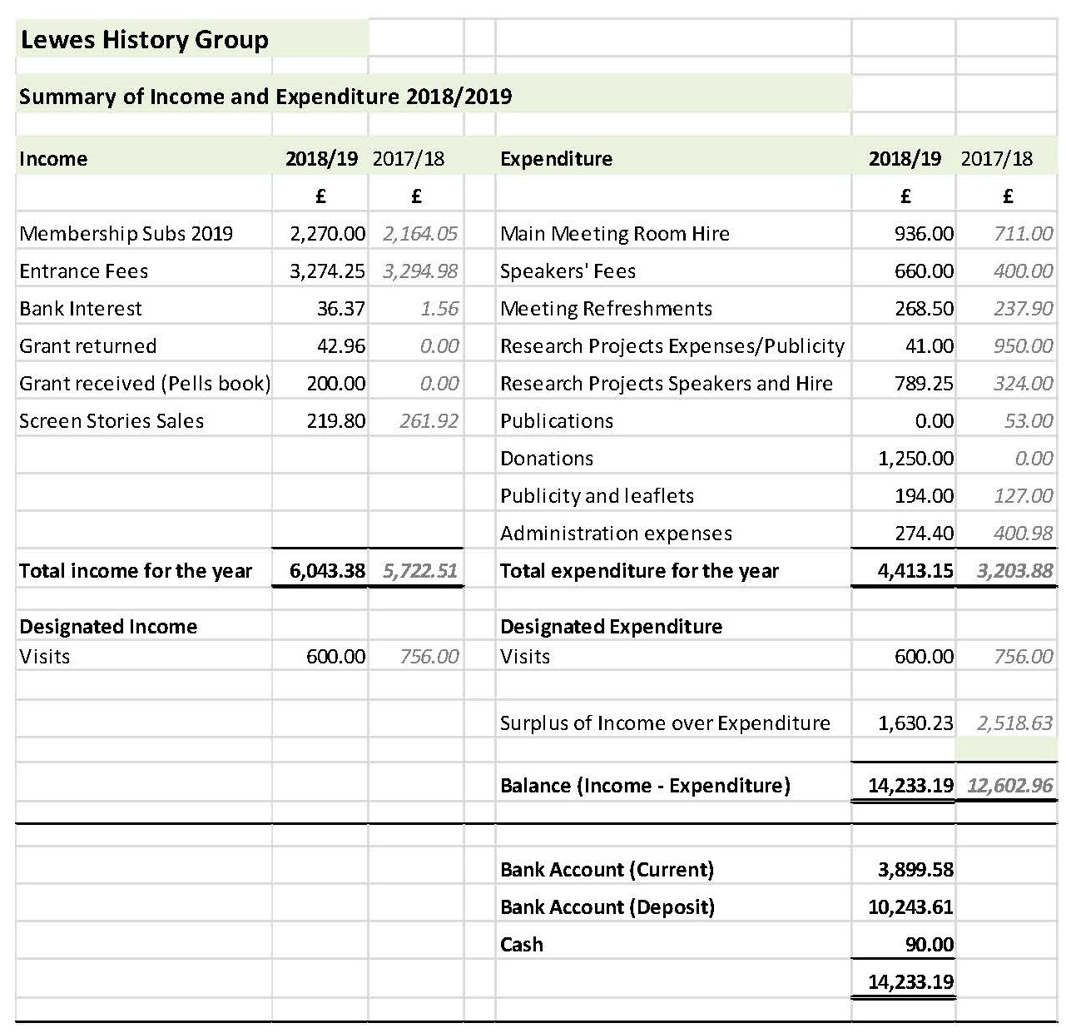
Task: Click the "Lewes History Group" title cell
Action: (x=144, y=40)
